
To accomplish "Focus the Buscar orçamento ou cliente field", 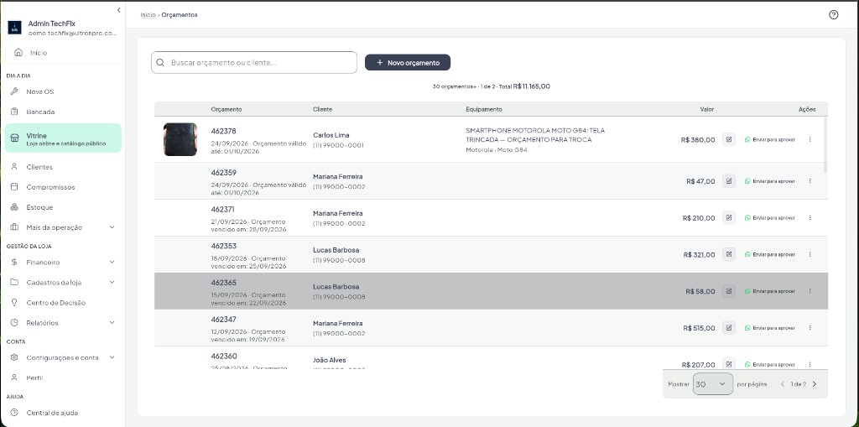I will (x=254, y=62).
